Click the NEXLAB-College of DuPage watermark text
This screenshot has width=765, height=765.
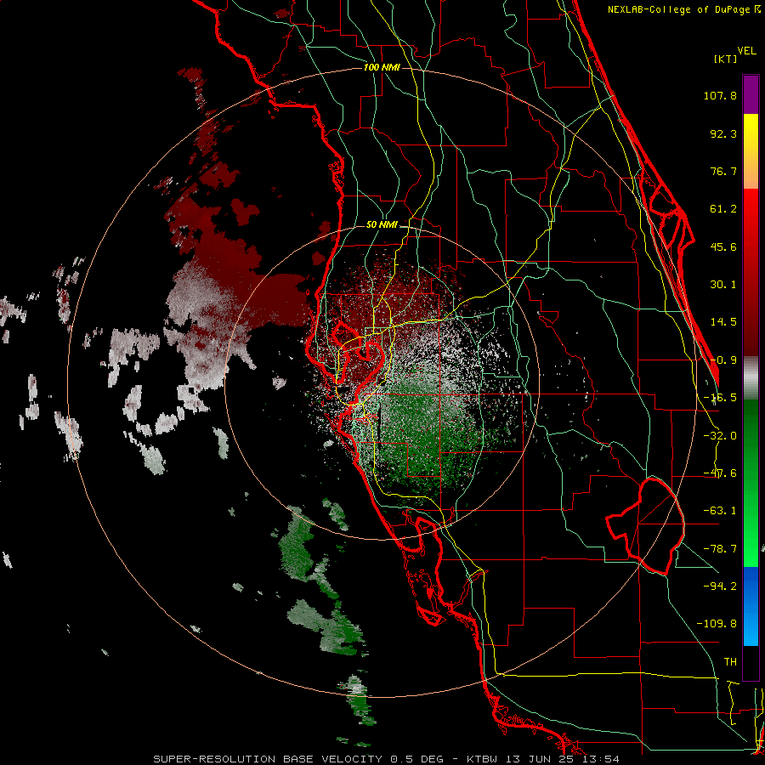pos(683,9)
